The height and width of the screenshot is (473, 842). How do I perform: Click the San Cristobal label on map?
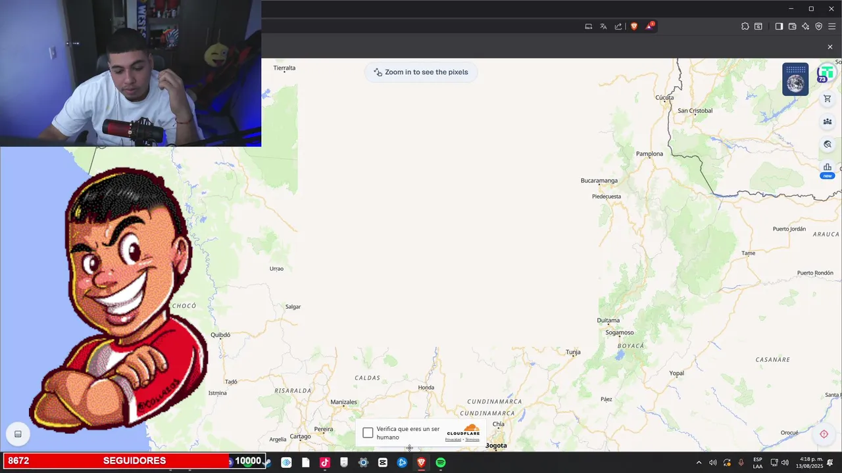coord(695,110)
